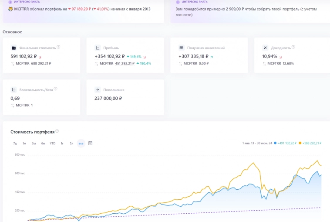Switch chart to 1г range
330x222 pixels.
tap(62, 143)
